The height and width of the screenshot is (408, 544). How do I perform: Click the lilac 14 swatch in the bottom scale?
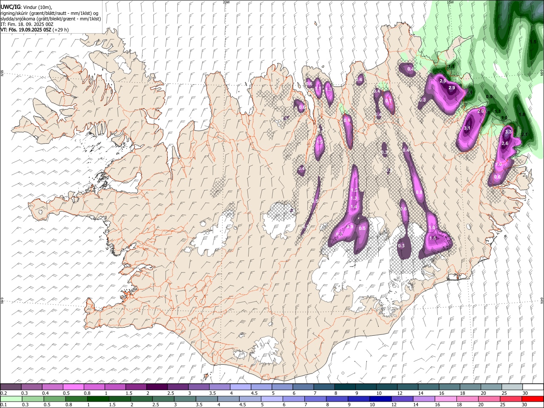[424, 399]
